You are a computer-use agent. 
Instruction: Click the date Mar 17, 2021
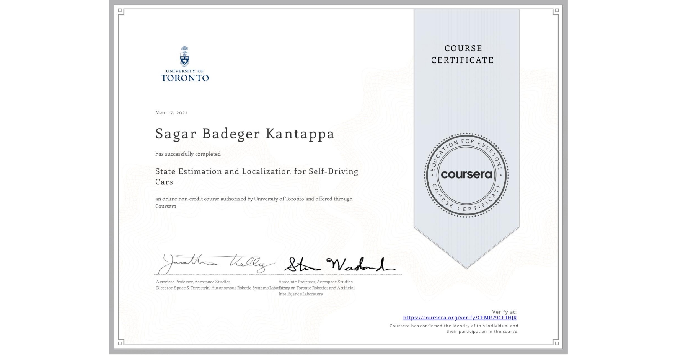[x=171, y=112]
